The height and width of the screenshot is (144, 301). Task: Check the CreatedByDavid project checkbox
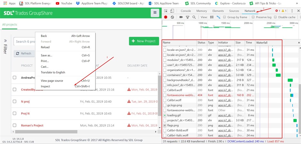click(x=15, y=90)
